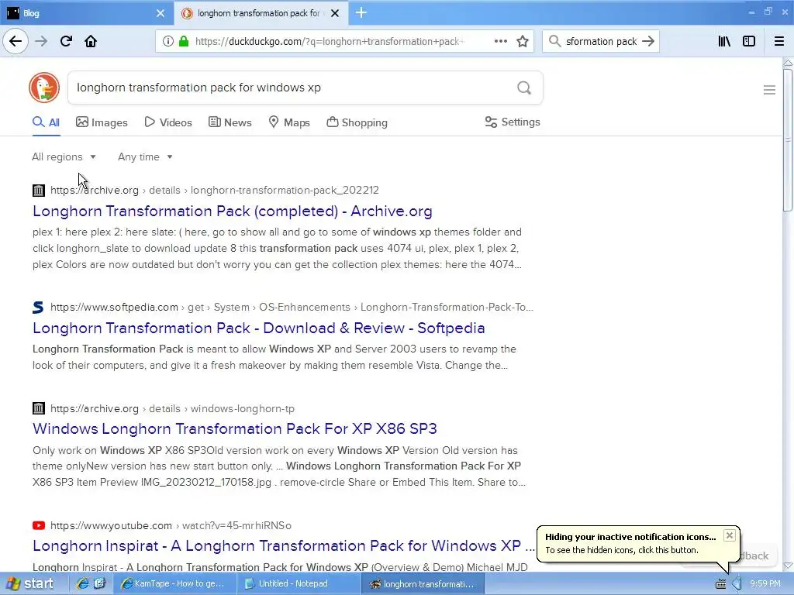Viewport: 794px width, 595px height.
Task: Launch Internet Explorer from quick launch
Action: [x=82, y=584]
